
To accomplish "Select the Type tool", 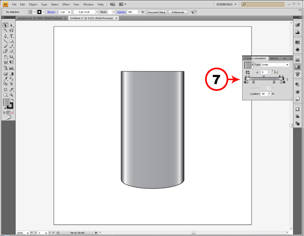I will (12, 36).
